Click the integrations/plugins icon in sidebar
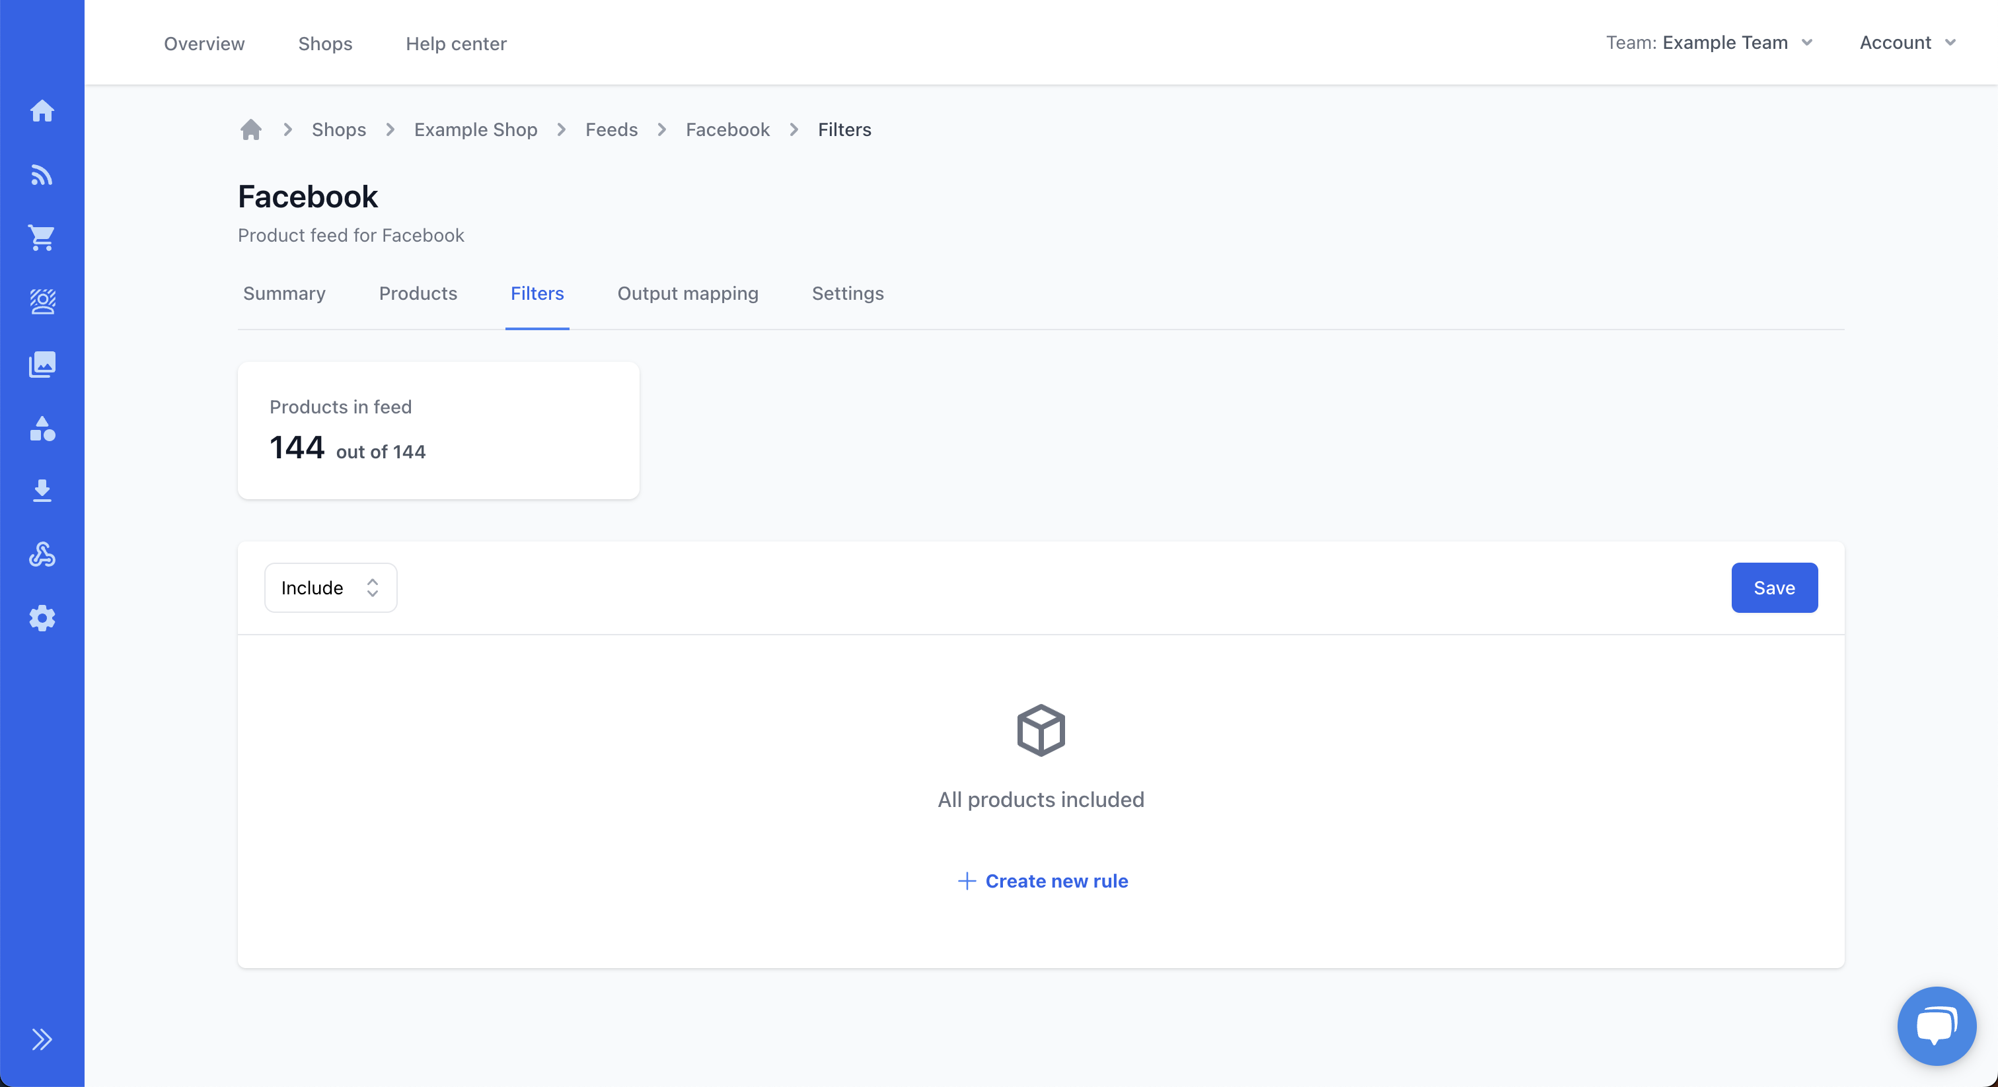Image resolution: width=1998 pixels, height=1087 pixels. [x=42, y=554]
